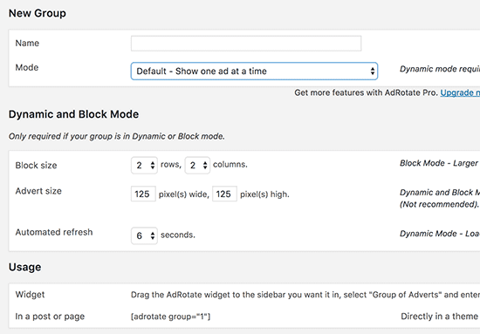Open the Block size columns dropdown
The image size is (480, 334).
point(197,166)
